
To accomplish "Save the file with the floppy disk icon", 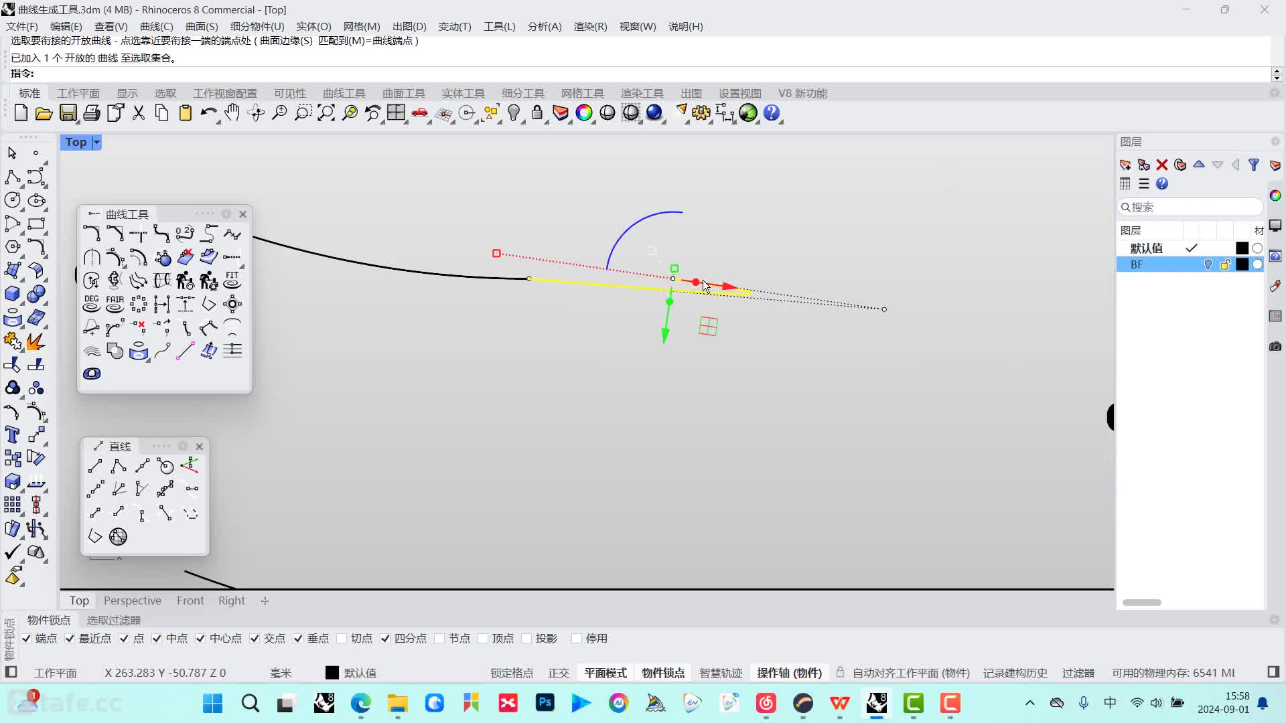I will 68,113.
